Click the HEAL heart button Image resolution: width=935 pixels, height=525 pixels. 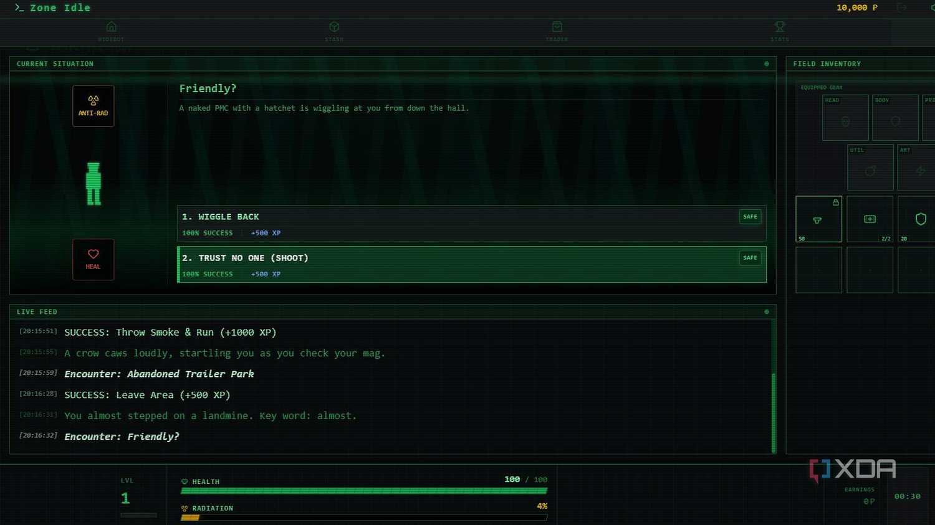93,260
